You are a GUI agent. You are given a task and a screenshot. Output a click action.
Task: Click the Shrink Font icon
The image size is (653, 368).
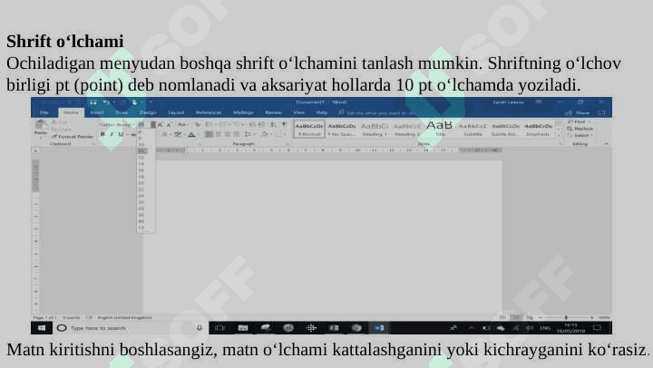click(169, 124)
